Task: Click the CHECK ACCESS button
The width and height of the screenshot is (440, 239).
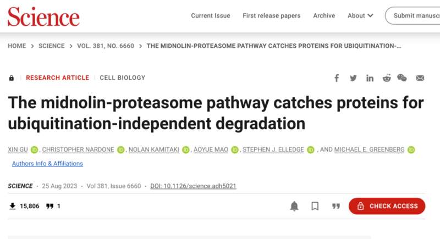Action: [387, 206]
